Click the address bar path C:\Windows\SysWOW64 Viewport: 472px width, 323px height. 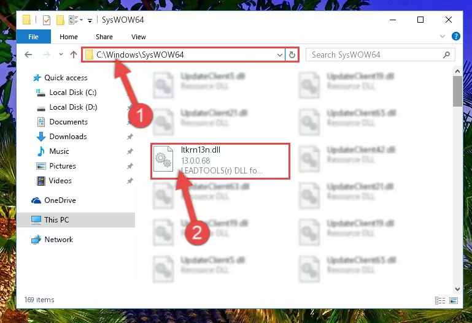[140, 55]
